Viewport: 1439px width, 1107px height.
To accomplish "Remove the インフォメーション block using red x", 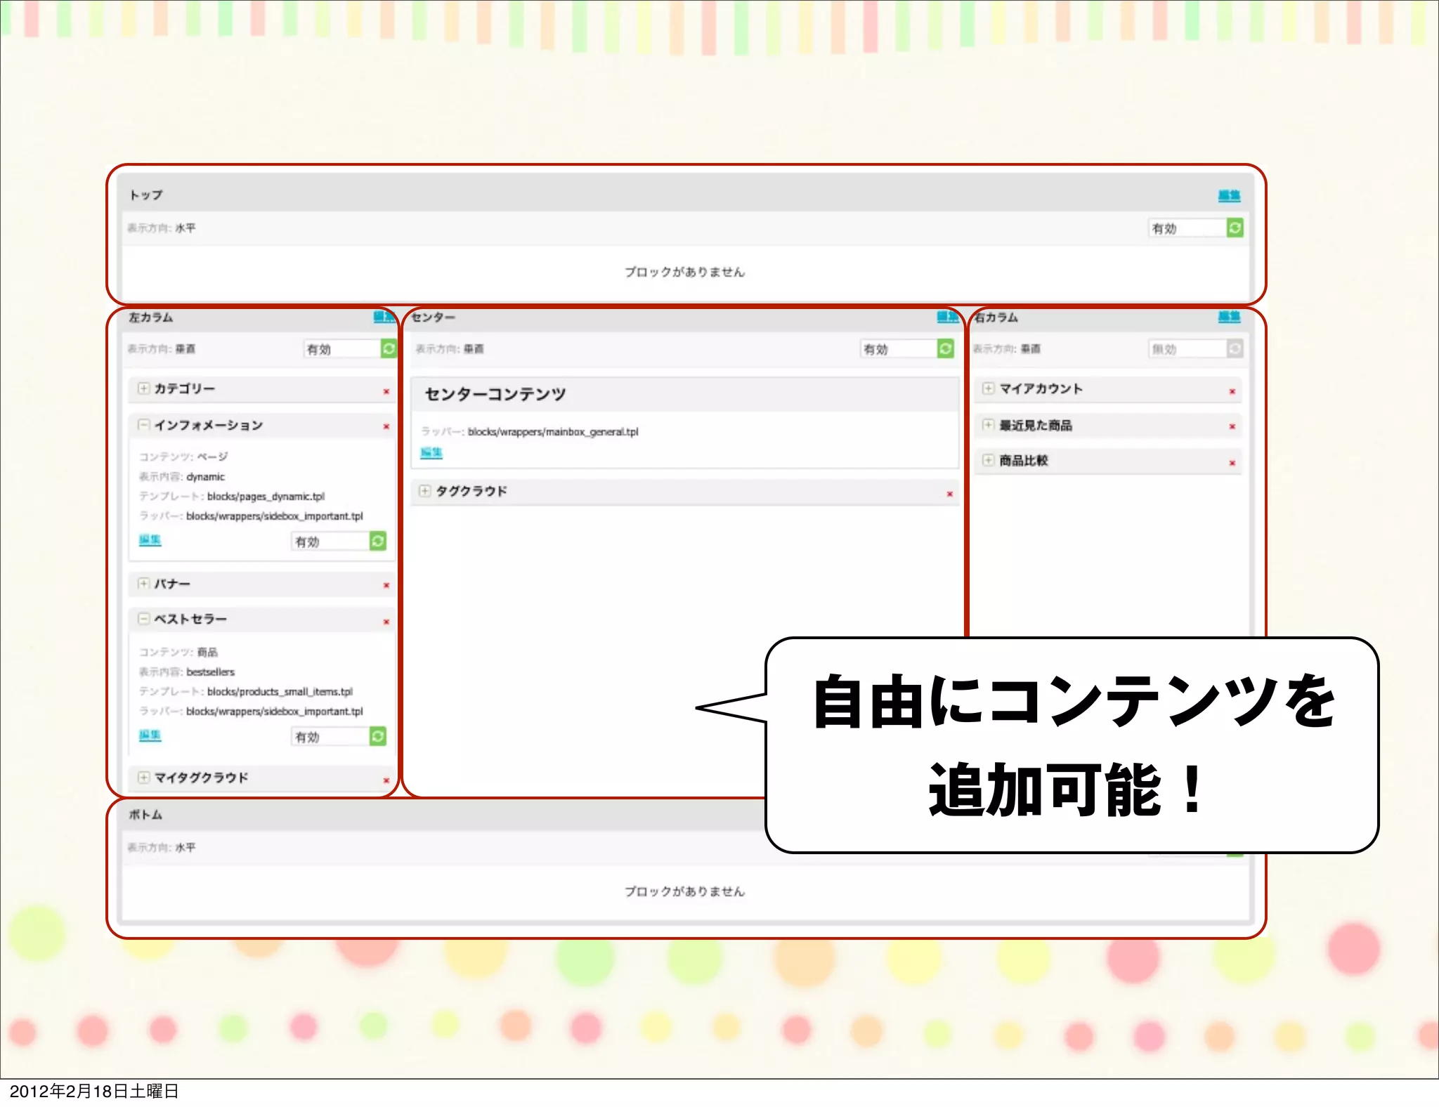I will [386, 426].
